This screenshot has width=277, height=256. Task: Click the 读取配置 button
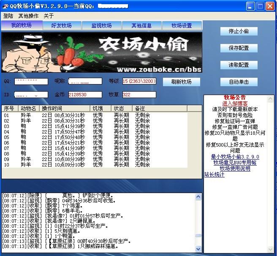click(x=239, y=65)
